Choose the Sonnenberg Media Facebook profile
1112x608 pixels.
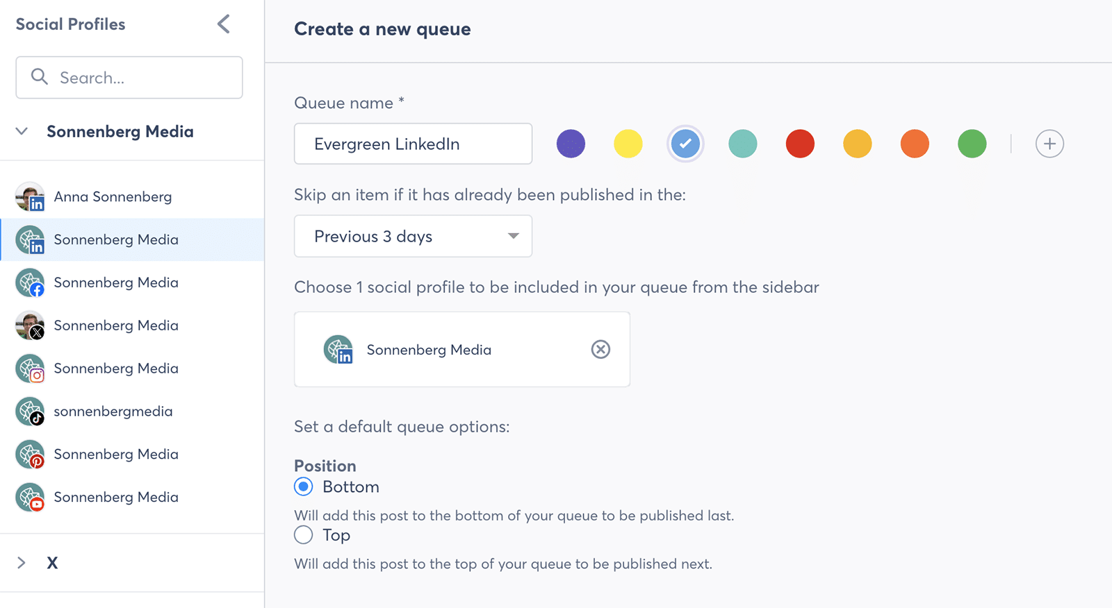pos(115,282)
